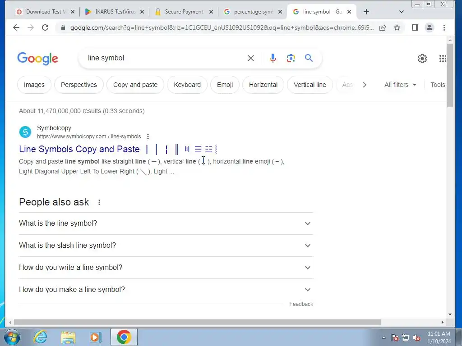Select the Keyboard filter chip

pos(187,85)
